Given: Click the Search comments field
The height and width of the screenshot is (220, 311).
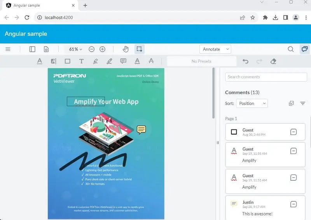Looking at the screenshot, I should coord(266,77).
